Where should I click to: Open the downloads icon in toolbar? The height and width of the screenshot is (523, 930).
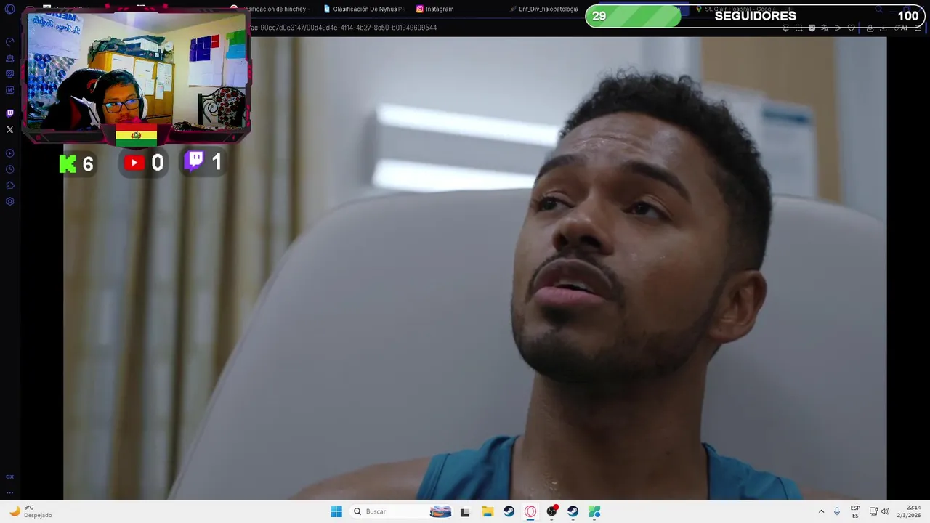pyautogui.click(x=883, y=28)
